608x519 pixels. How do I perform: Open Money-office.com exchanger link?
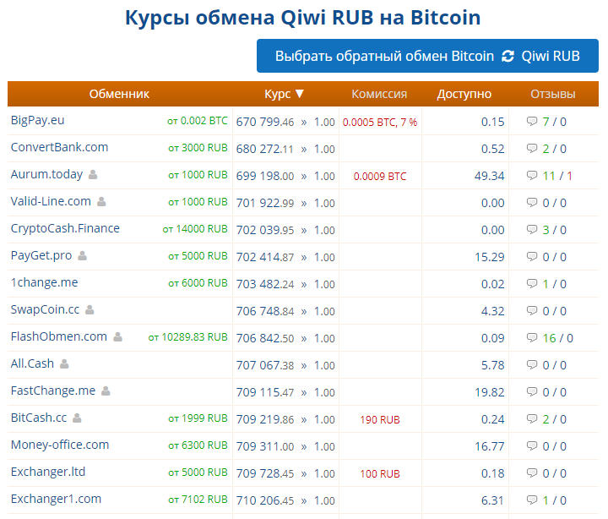tap(60, 445)
